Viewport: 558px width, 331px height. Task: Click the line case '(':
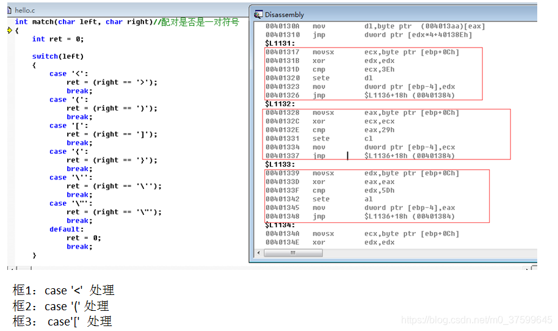pyautogui.click(x=69, y=100)
